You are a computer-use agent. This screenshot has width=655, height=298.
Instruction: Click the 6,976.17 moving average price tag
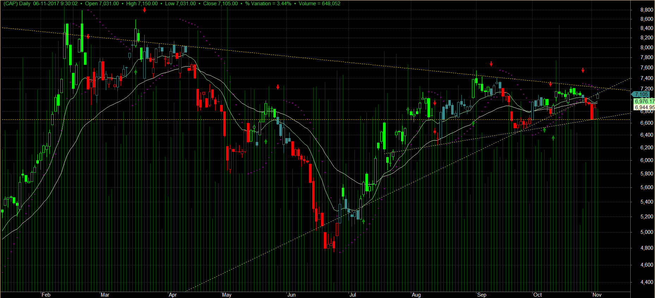(644, 101)
